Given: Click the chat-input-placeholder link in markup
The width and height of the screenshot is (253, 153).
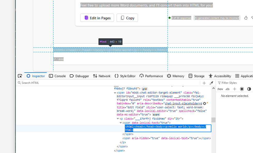Looking at the screenshot, I should [183, 104].
